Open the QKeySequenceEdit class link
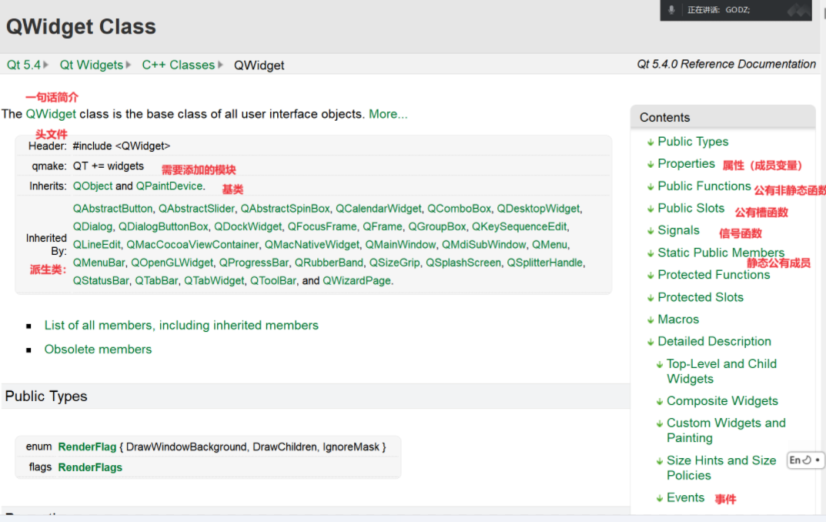 (519, 226)
